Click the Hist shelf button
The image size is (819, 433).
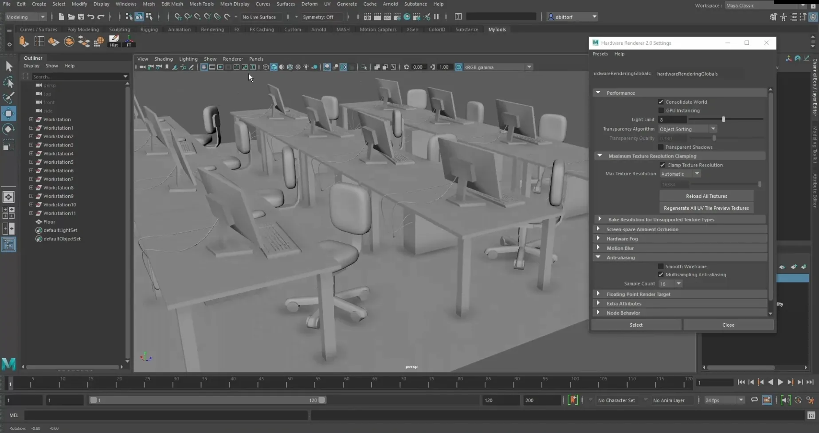(114, 41)
